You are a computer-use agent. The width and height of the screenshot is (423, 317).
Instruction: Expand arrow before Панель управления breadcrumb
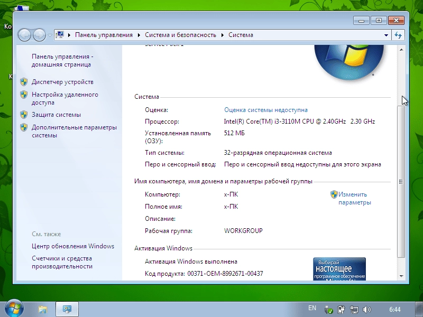69,35
